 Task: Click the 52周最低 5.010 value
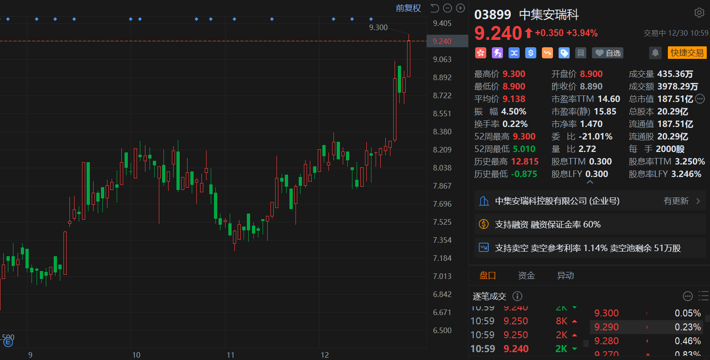point(524,149)
